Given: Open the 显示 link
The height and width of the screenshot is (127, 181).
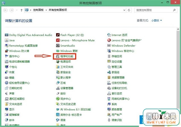Looking at the screenshot, I should pos(12,110).
